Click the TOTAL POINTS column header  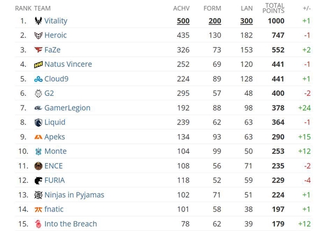coord(273,8)
